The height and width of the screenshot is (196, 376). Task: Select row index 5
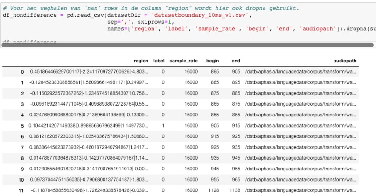[22, 126]
